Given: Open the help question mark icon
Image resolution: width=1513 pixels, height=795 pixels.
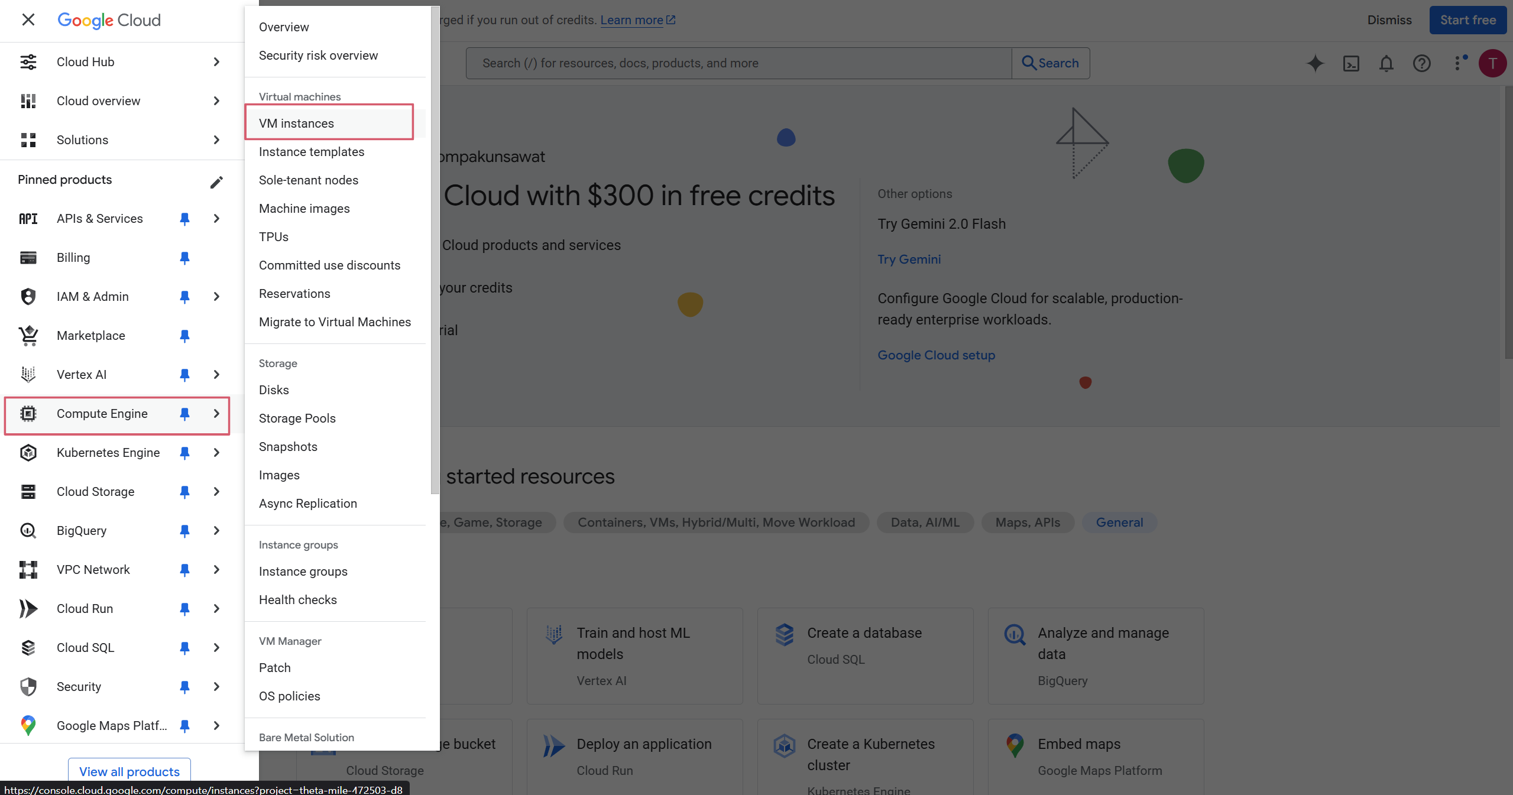Looking at the screenshot, I should (1421, 63).
